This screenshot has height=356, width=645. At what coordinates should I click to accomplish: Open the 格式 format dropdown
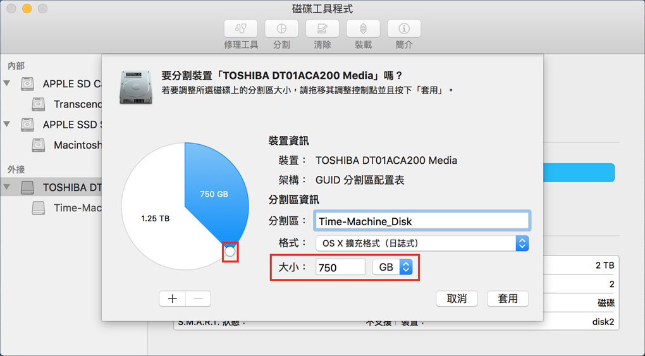(422, 243)
